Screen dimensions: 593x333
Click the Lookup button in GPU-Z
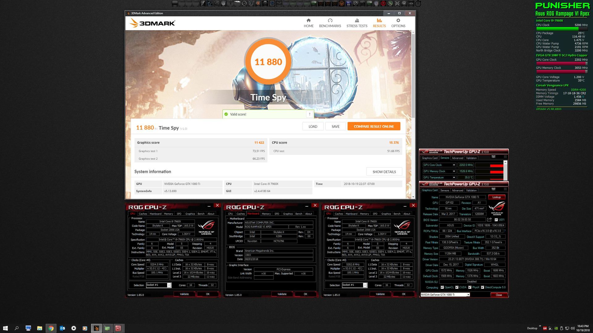coord(496,197)
